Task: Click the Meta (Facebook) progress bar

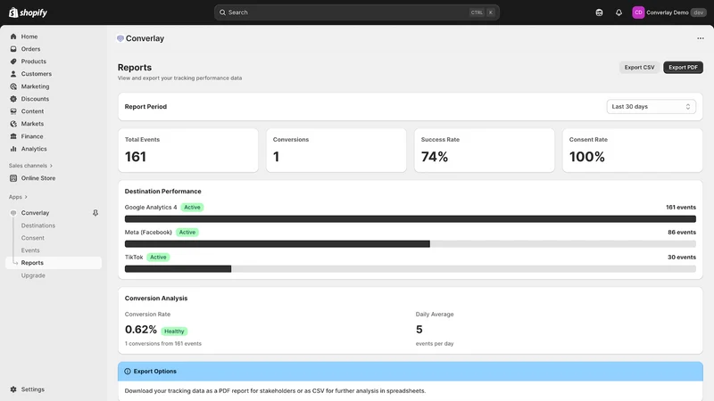Action: point(411,243)
